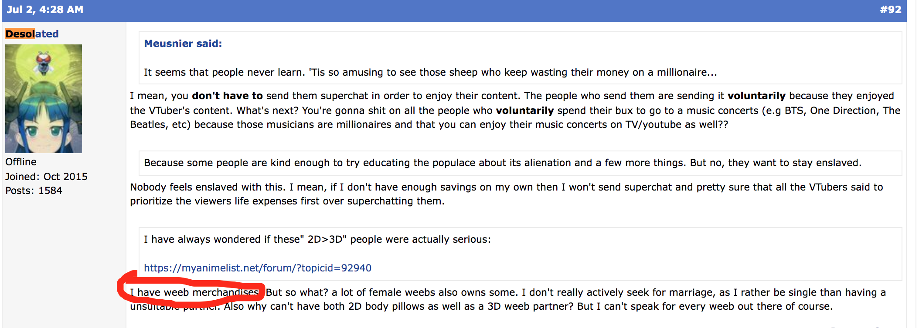Click Desolated's anime avatar image

tap(44, 99)
